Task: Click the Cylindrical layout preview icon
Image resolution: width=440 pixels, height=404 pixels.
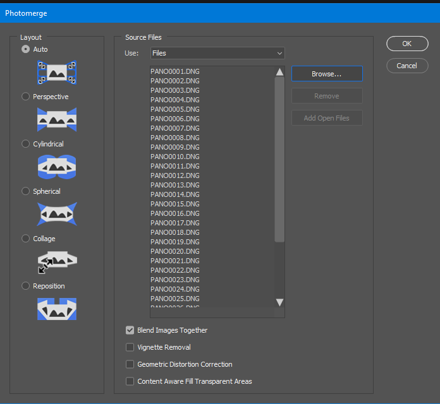Action: (x=57, y=167)
